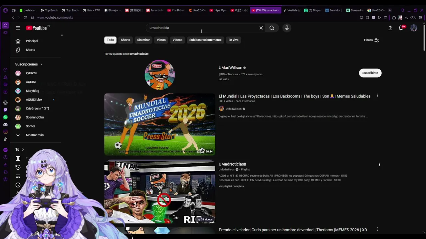
Task: Open downloads from the browser sidebar
Action: point(5,165)
